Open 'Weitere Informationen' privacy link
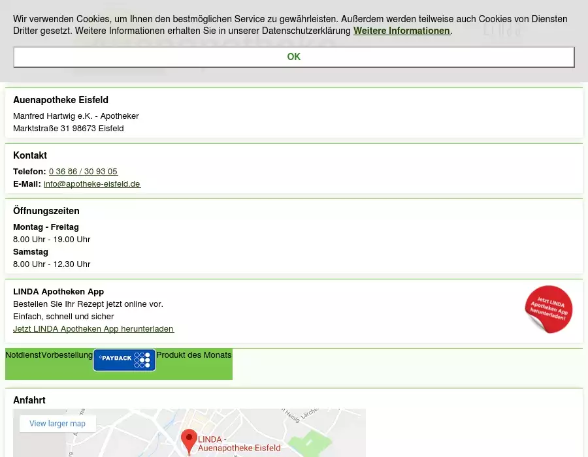588x457 pixels. click(x=401, y=31)
